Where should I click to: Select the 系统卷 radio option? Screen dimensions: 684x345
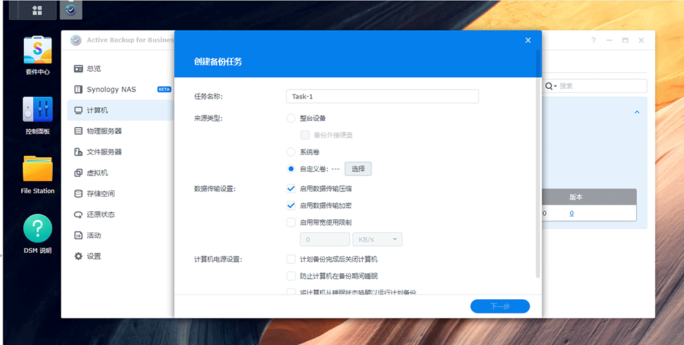pyautogui.click(x=291, y=152)
